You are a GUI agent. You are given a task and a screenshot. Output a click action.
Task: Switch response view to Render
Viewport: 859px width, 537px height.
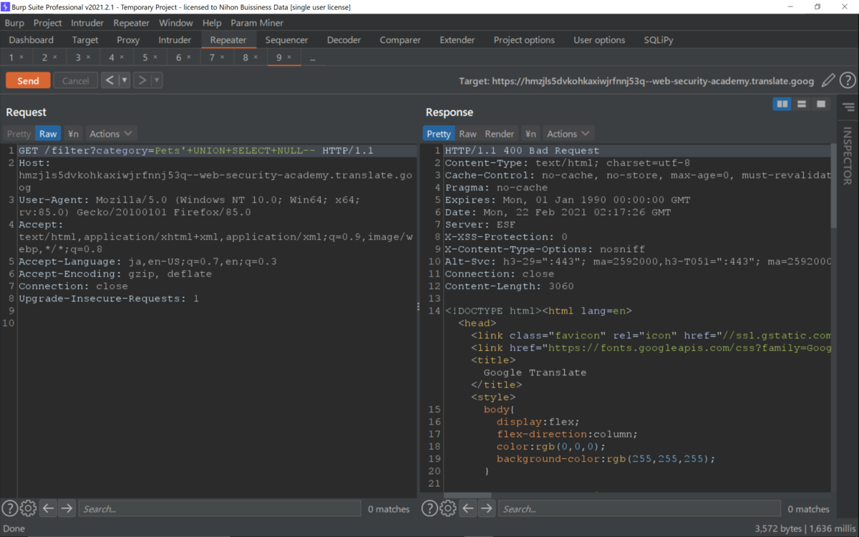pyautogui.click(x=500, y=134)
